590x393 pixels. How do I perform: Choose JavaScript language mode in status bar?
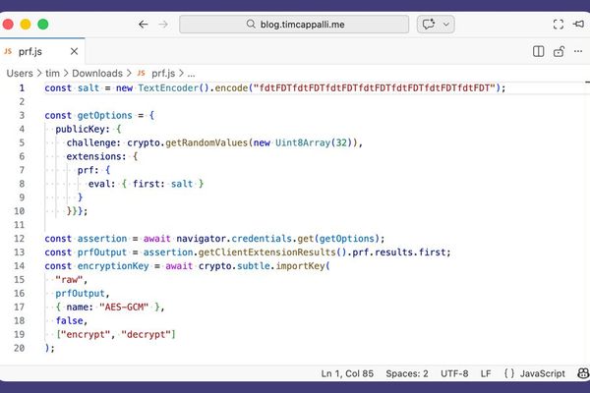pyautogui.click(x=541, y=373)
